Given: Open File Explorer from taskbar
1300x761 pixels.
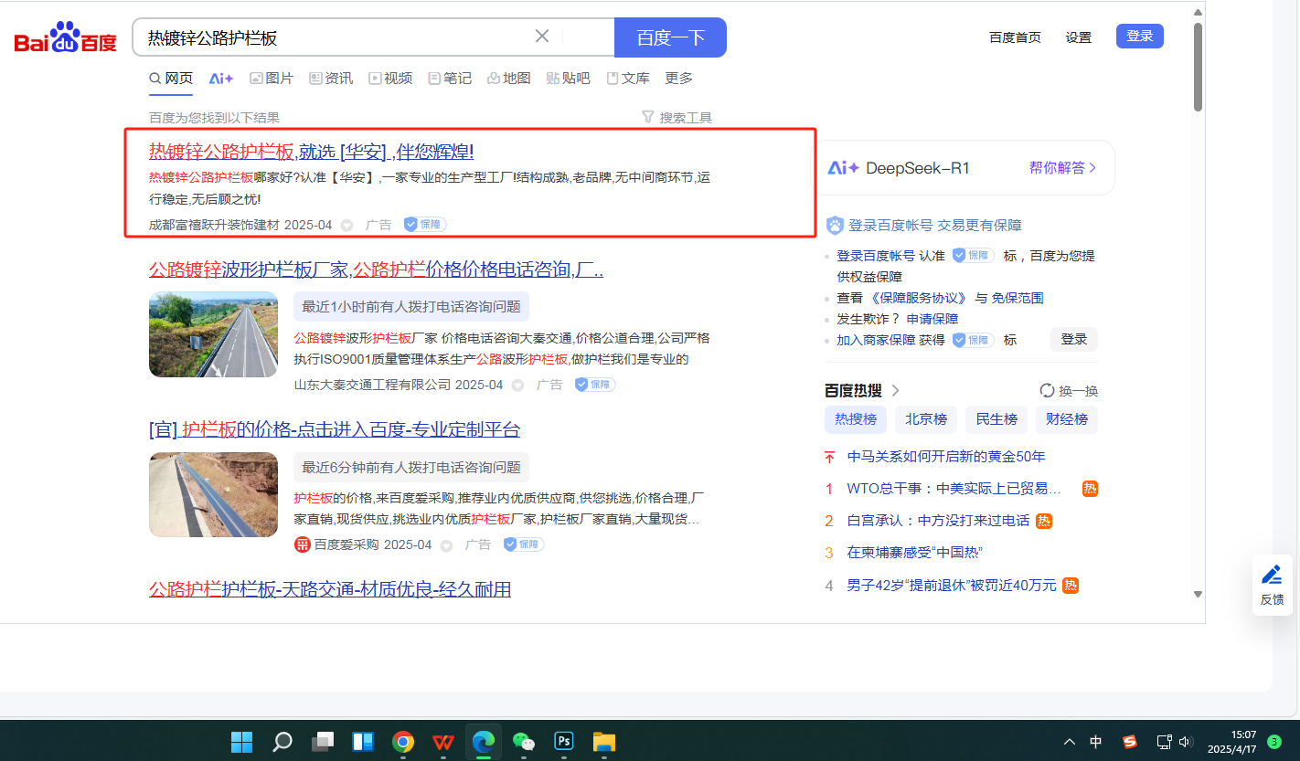Looking at the screenshot, I should click(604, 741).
